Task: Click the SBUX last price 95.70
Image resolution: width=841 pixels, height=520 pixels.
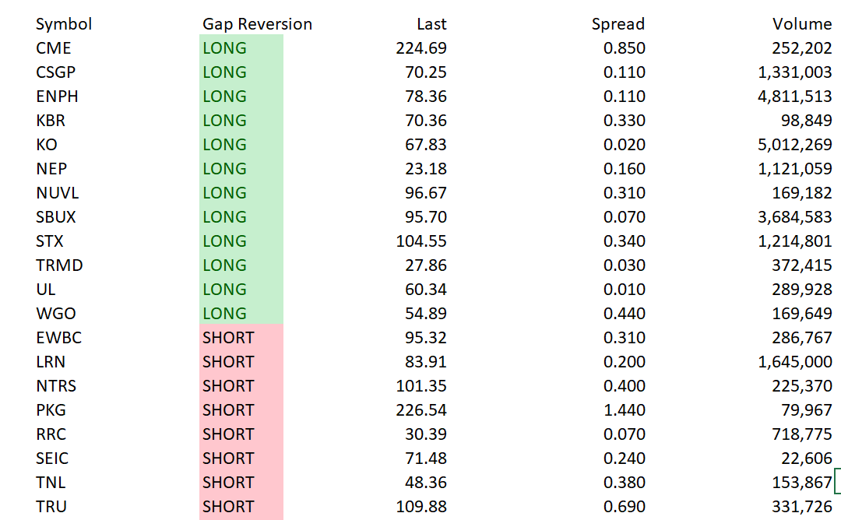Action: [x=426, y=217]
